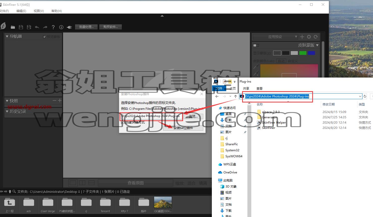Toggle the 创建快捷方式 checkbox
373x217 pixels.
point(123,122)
